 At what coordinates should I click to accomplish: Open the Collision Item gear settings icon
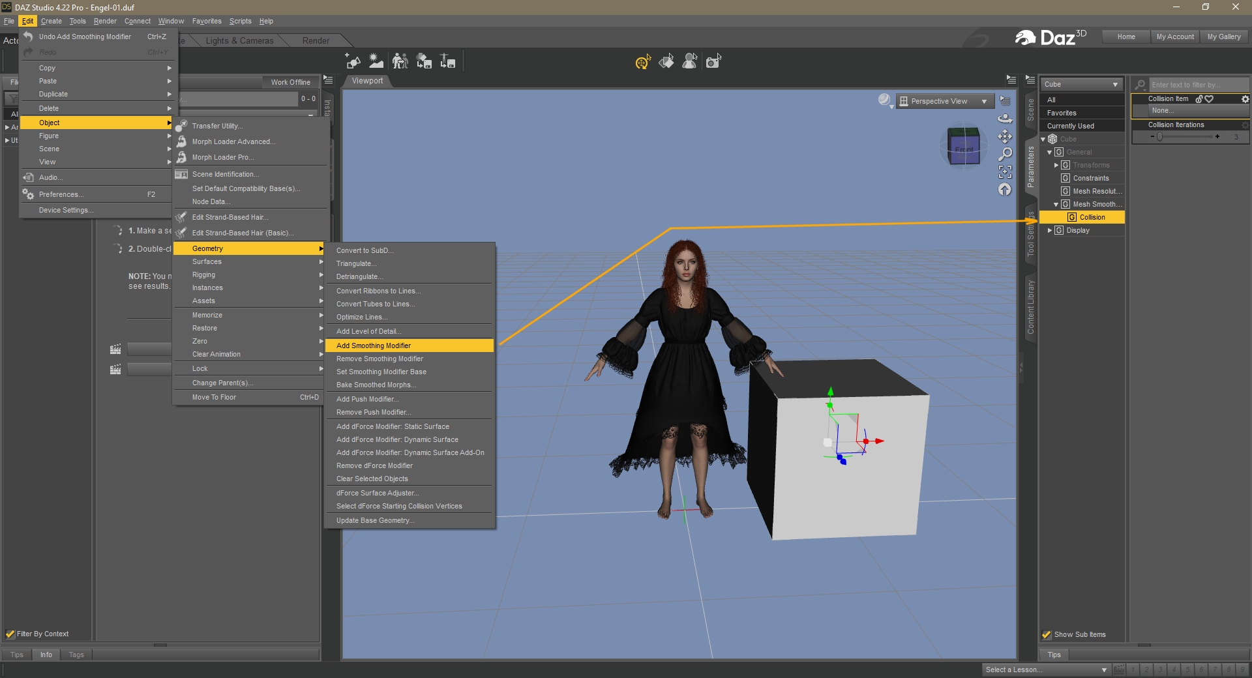coord(1245,99)
